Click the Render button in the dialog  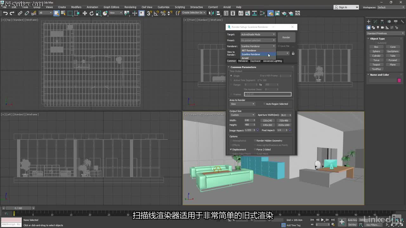click(x=286, y=37)
